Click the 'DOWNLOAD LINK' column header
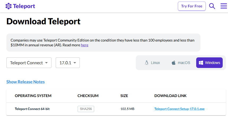 [170, 96]
